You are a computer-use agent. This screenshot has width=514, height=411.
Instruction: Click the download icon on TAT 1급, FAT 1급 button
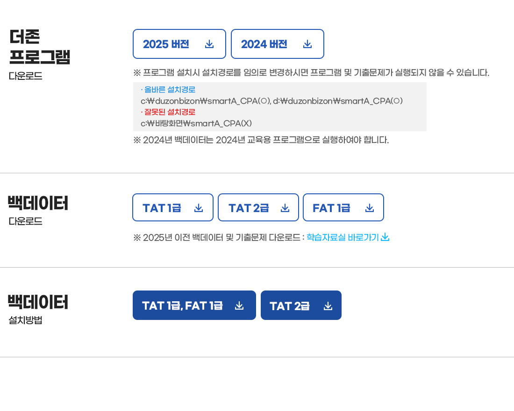coord(239,305)
